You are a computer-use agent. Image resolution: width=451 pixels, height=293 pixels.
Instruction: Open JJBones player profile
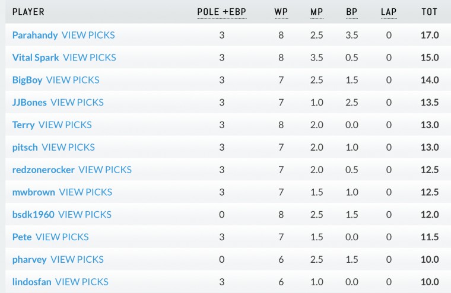point(29,103)
